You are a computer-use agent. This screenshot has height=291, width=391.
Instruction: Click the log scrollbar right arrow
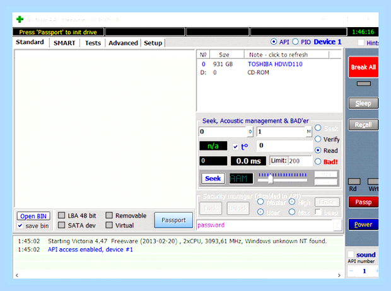pyautogui.click(x=339, y=275)
